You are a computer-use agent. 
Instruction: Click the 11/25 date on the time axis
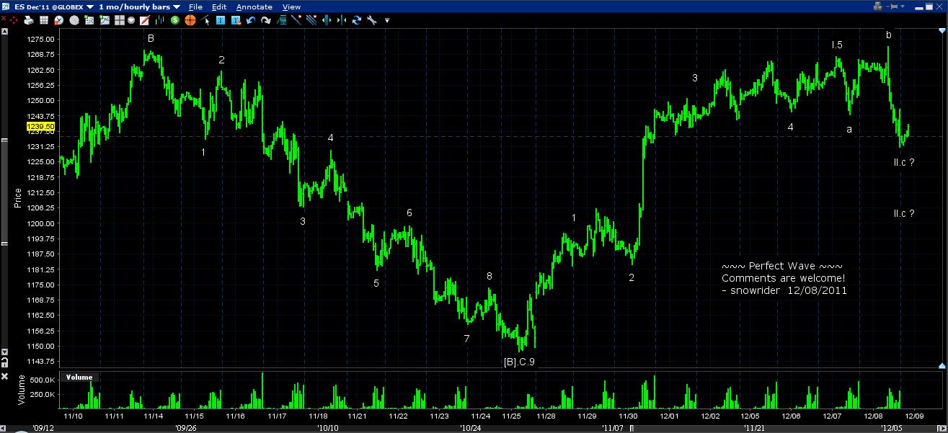(512, 416)
